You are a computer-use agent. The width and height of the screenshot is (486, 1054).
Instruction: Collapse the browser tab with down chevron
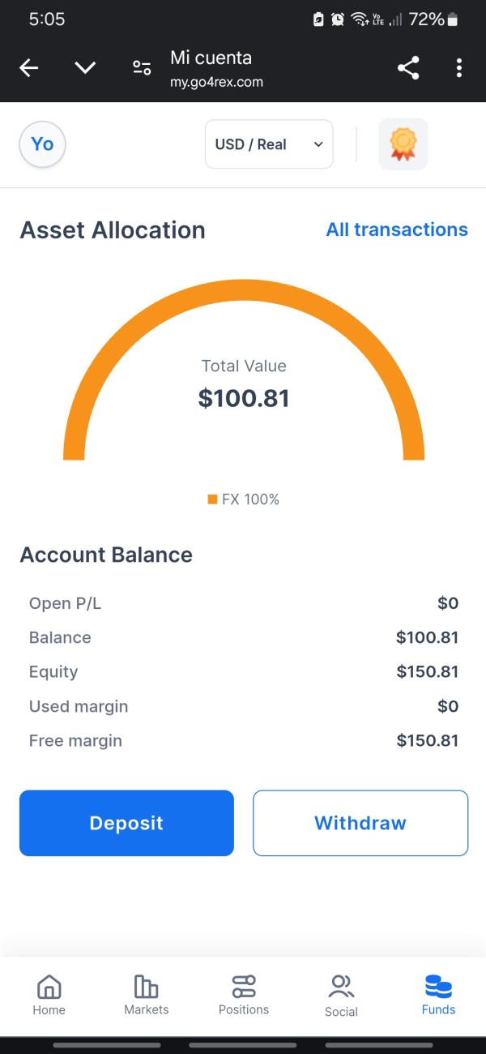click(86, 68)
